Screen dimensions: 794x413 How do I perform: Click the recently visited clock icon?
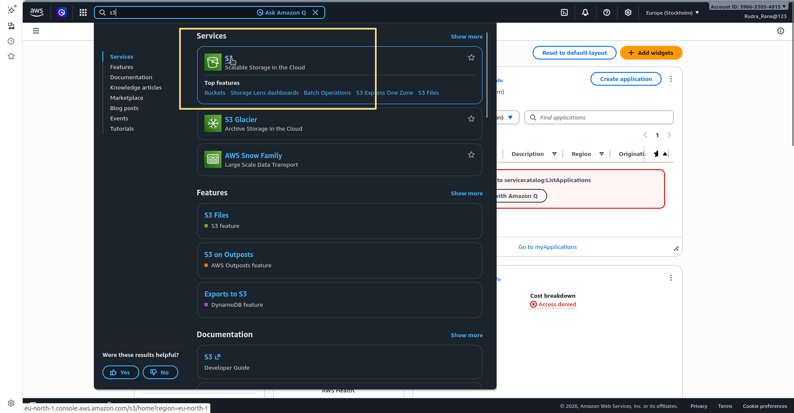pyautogui.click(x=11, y=41)
